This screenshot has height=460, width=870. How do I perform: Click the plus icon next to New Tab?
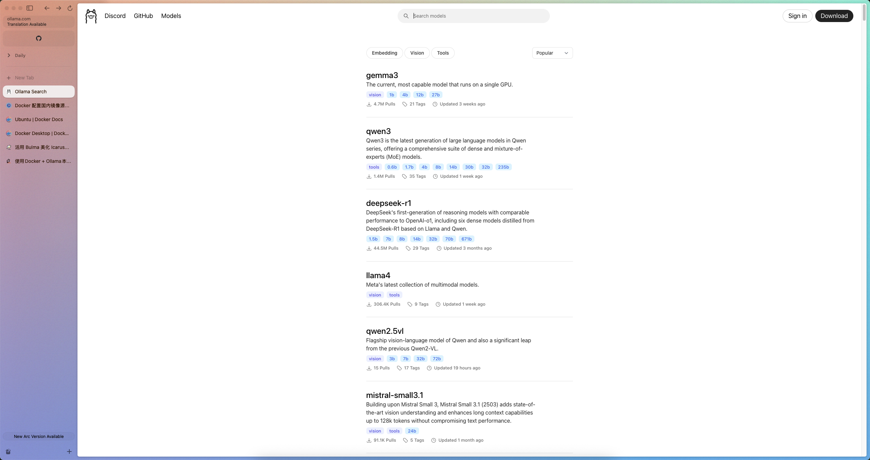(9, 78)
